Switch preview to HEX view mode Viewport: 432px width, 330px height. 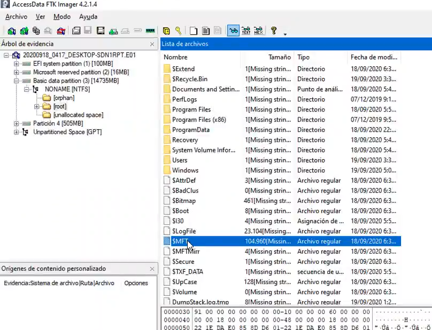click(x=258, y=30)
